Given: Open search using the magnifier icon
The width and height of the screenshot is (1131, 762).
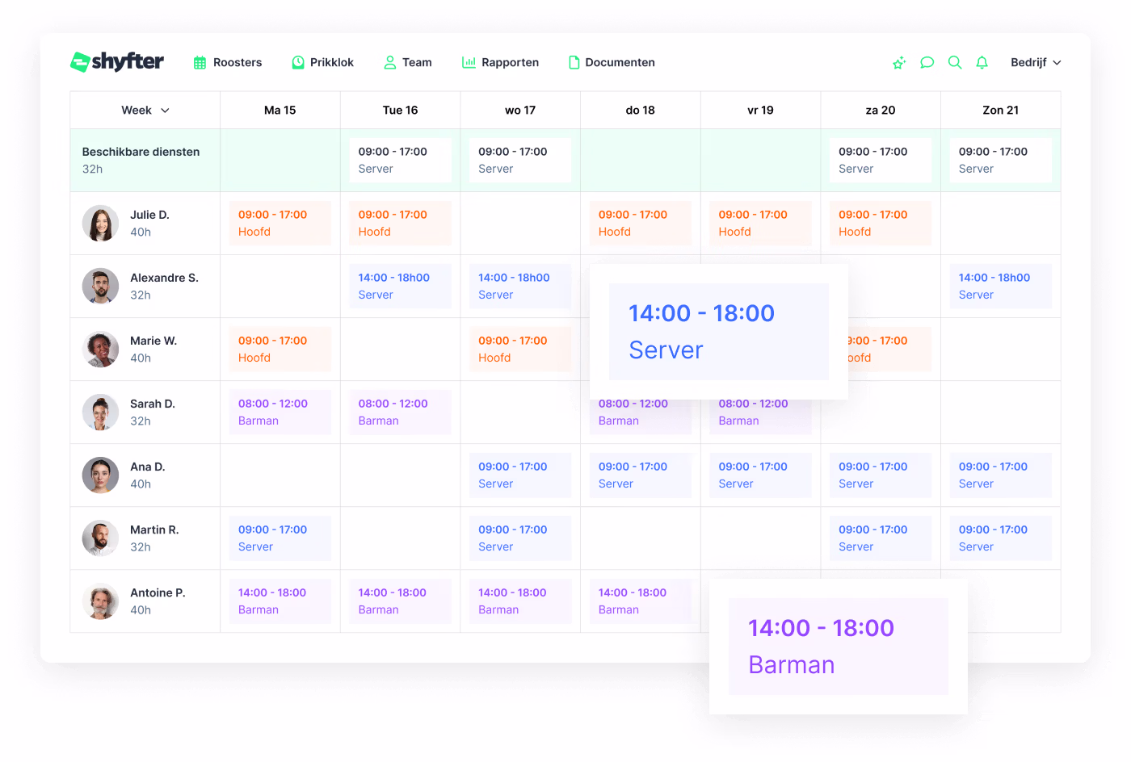Looking at the screenshot, I should tap(955, 62).
